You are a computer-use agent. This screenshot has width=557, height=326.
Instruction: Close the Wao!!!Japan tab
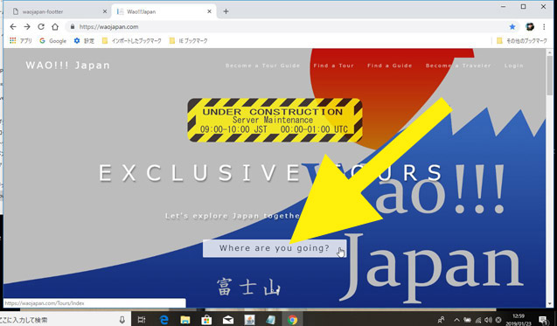pyautogui.click(x=209, y=11)
